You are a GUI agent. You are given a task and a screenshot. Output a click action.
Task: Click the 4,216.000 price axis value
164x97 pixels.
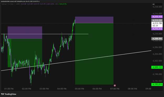point(157,13)
